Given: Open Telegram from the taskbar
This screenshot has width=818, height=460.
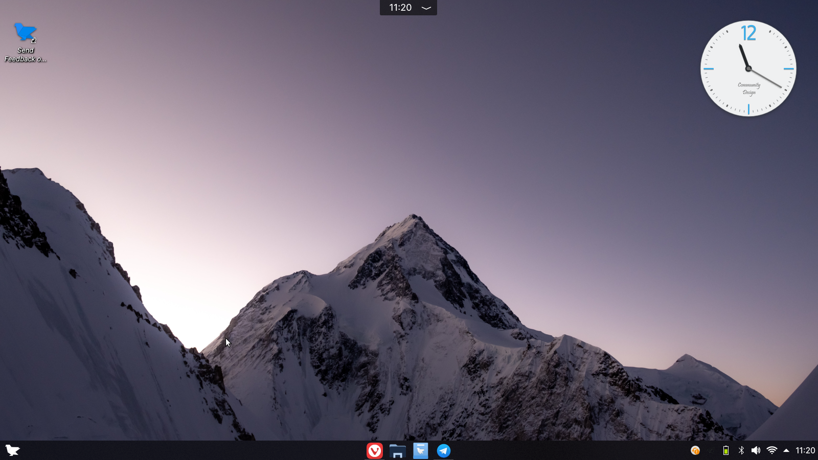Looking at the screenshot, I should pos(443,450).
